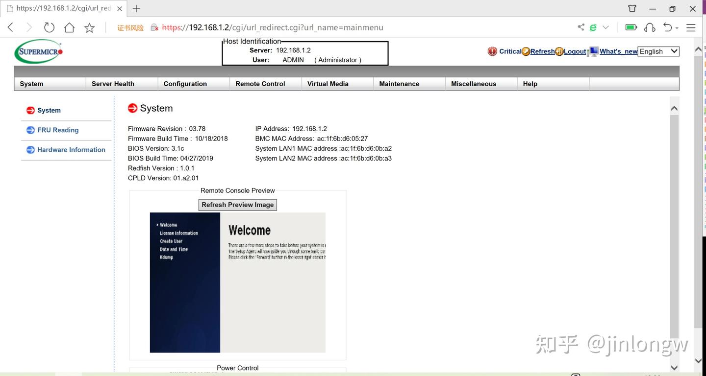Open the English language dropdown
706x376 pixels.
coord(658,51)
